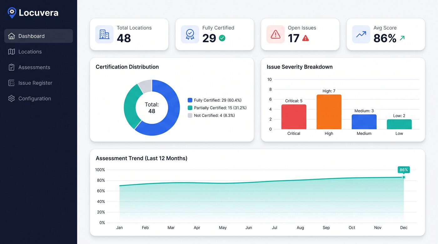Screen dimensions: 438x244
Task: Click the blue Fully Certified legend swatch
Action: [190, 100]
